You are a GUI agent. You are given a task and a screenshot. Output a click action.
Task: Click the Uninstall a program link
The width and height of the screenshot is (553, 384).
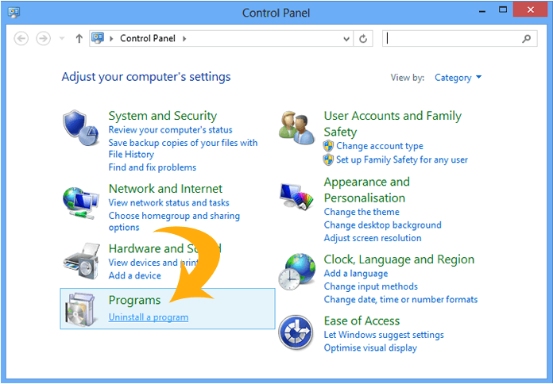(149, 317)
